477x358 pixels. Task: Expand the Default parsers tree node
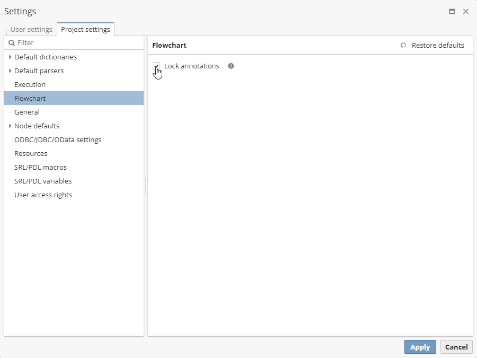(10, 71)
